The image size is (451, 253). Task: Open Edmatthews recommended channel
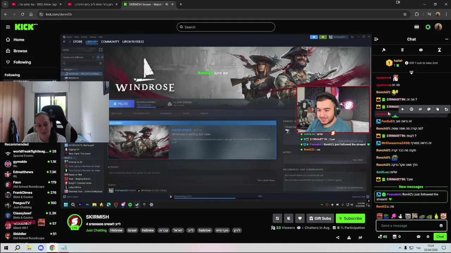click(30, 174)
